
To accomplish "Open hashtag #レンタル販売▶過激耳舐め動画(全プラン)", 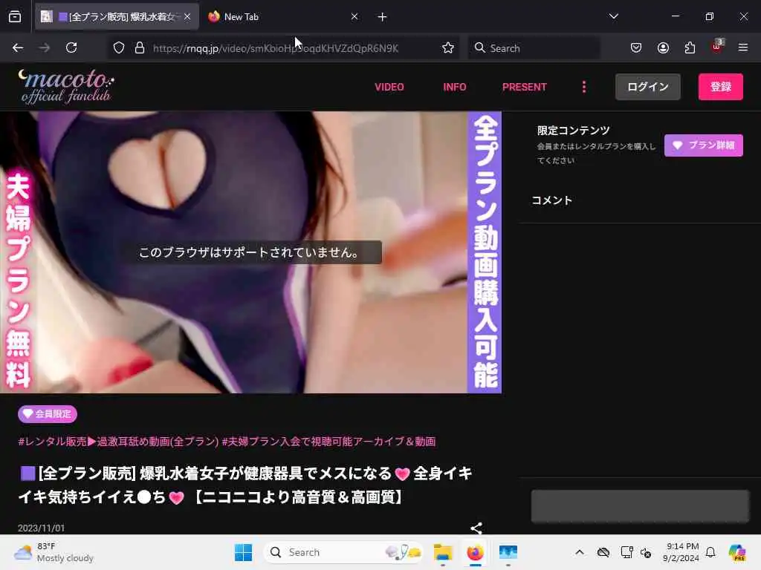I will click(118, 442).
